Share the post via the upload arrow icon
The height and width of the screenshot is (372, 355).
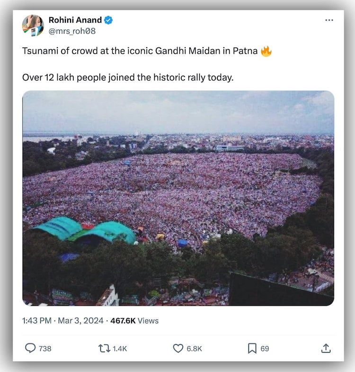tap(326, 348)
